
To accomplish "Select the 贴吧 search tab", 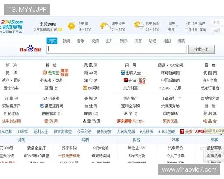I will coord(152,41).
